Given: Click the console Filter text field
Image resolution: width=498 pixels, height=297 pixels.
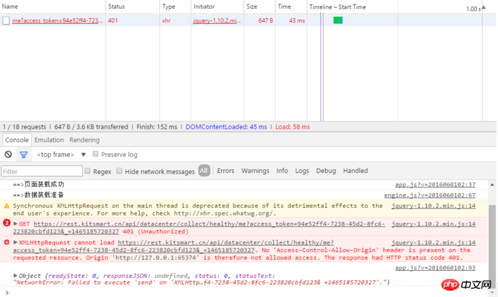Looking at the screenshot, I should [42, 171].
